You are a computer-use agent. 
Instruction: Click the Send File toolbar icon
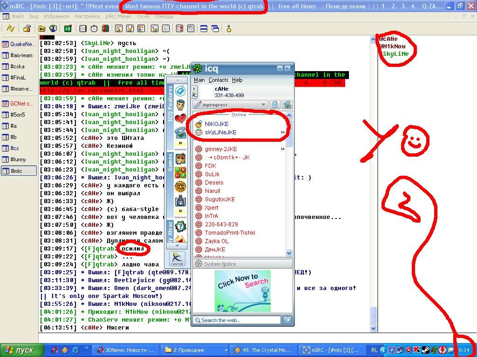coord(119,28)
